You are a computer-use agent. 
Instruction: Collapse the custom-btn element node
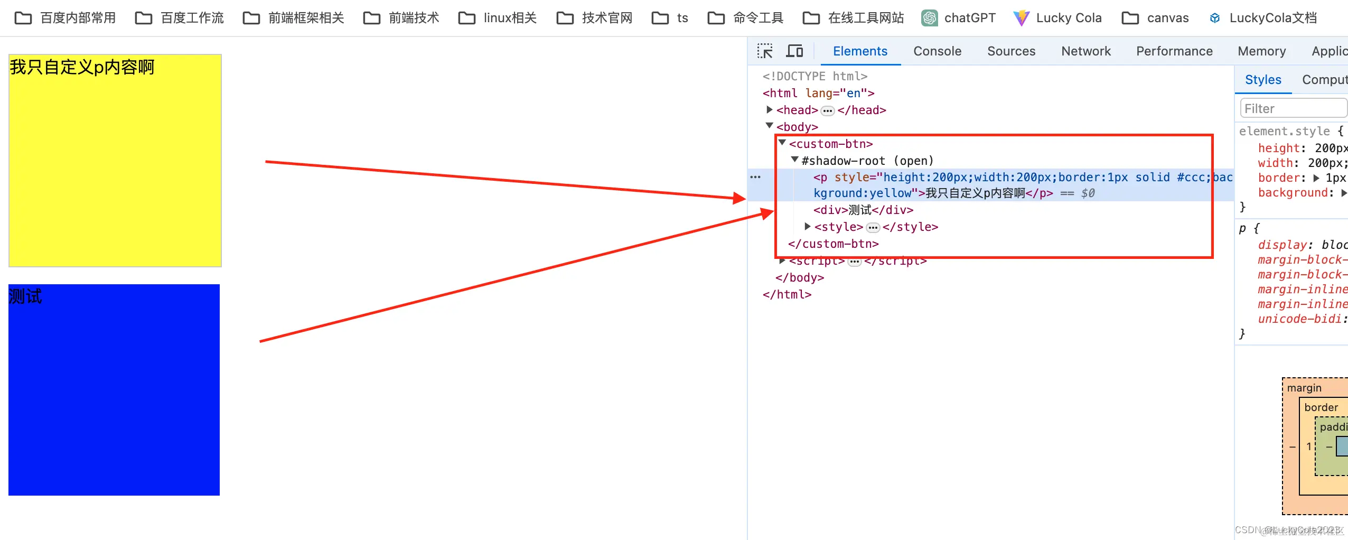(x=782, y=143)
